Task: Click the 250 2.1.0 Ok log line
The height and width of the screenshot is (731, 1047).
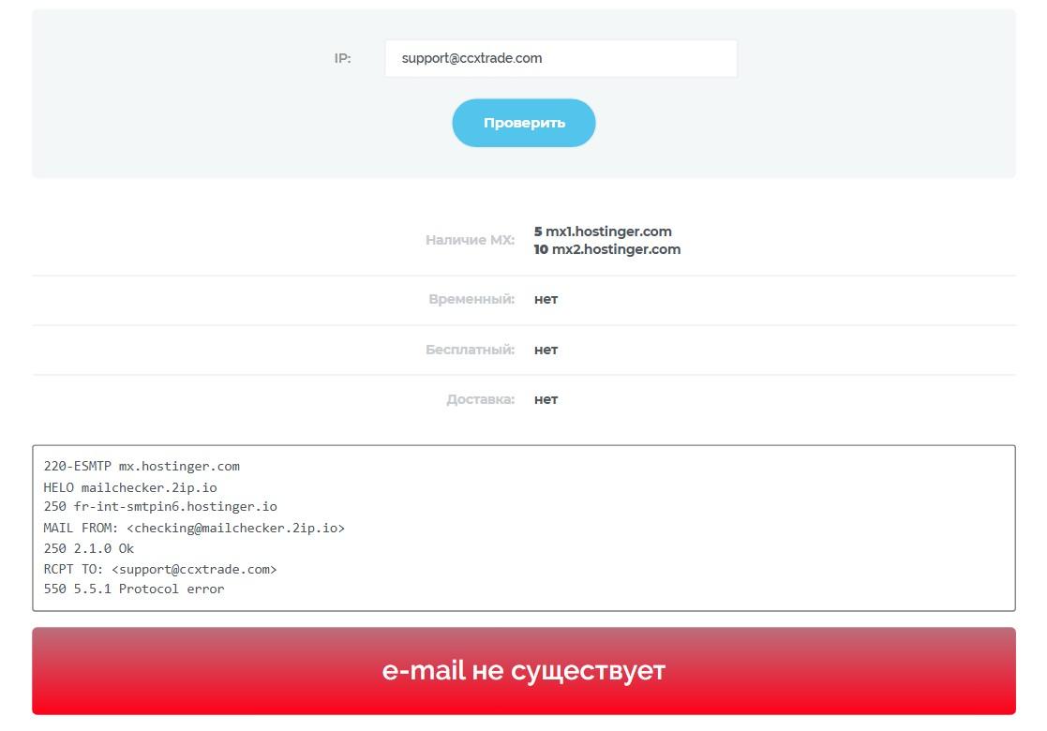Action: pyautogui.click(x=89, y=548)
